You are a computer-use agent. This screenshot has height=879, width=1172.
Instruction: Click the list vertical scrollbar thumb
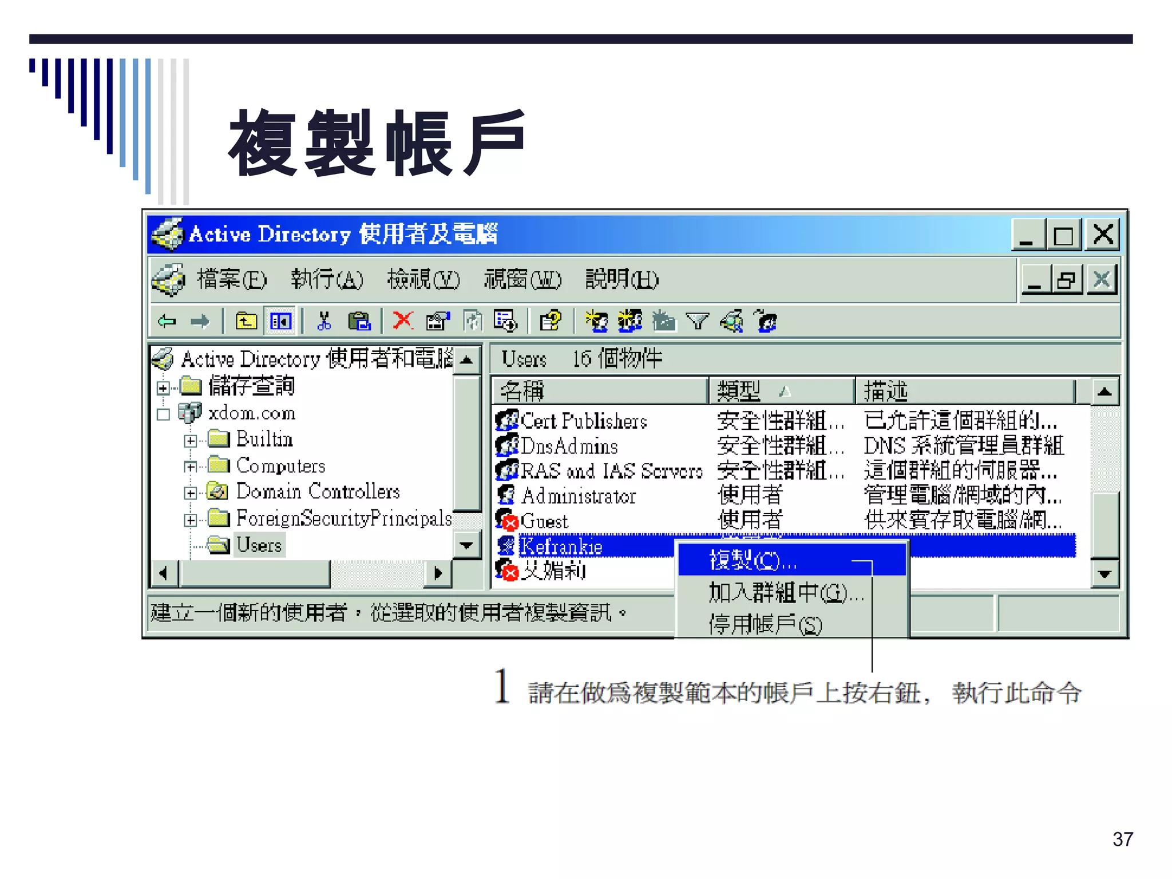tap(1104, 525)
